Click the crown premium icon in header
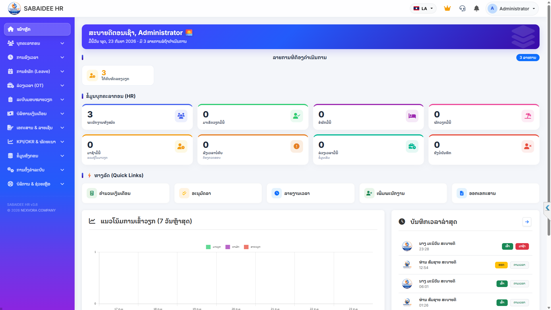 point(447,8)
